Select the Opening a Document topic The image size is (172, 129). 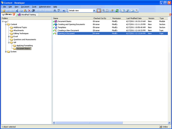(110, 33)
